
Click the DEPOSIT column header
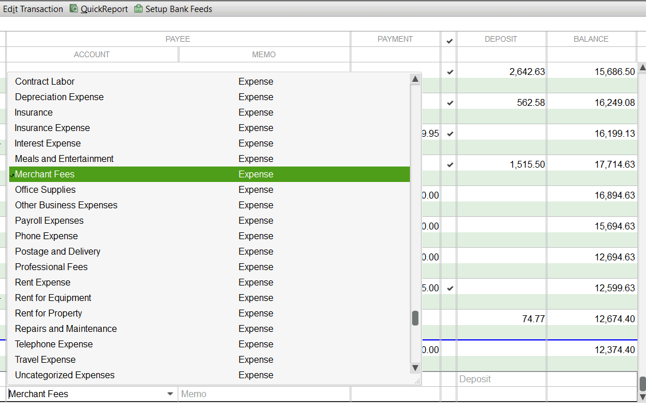(x=501, y=39)
